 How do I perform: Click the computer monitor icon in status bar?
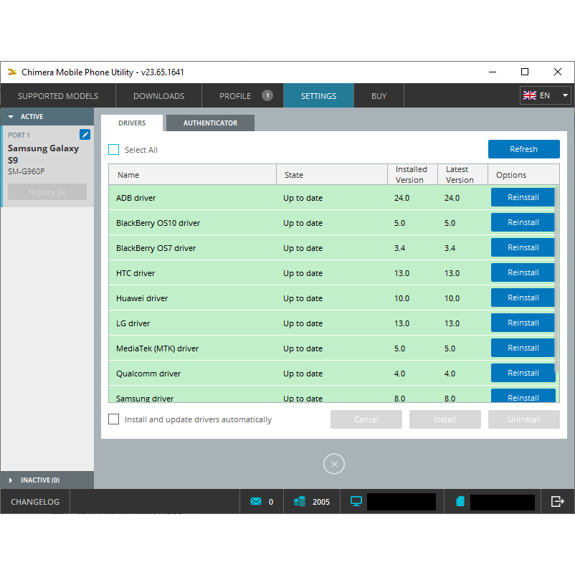point(356,501)
